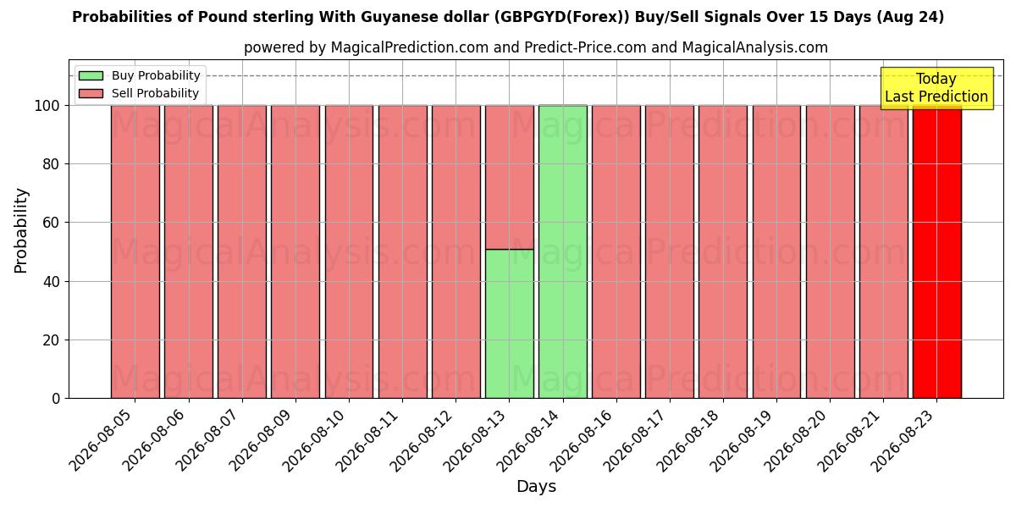Select the yellow Today Last Prediction box
1016x508 pixels.
[936, 88]
